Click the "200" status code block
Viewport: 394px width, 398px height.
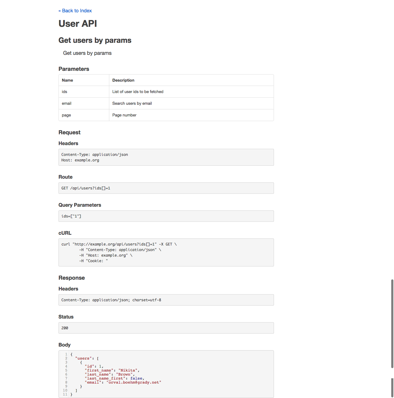click(x=166, y=328)
